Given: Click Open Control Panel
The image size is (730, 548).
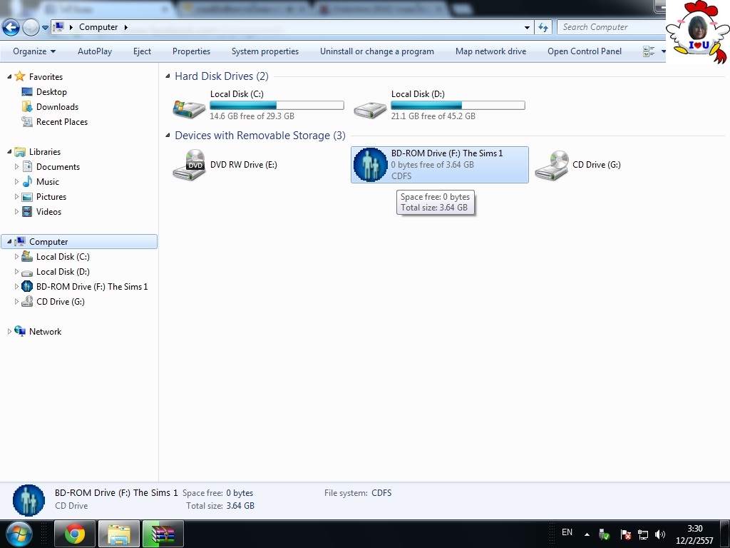Looking at the screenshot, I should 585,51.
